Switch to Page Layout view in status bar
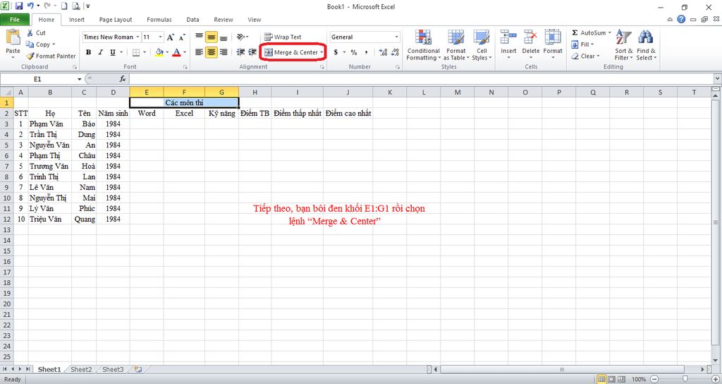The image size is (722, 384). pos(612,379)
